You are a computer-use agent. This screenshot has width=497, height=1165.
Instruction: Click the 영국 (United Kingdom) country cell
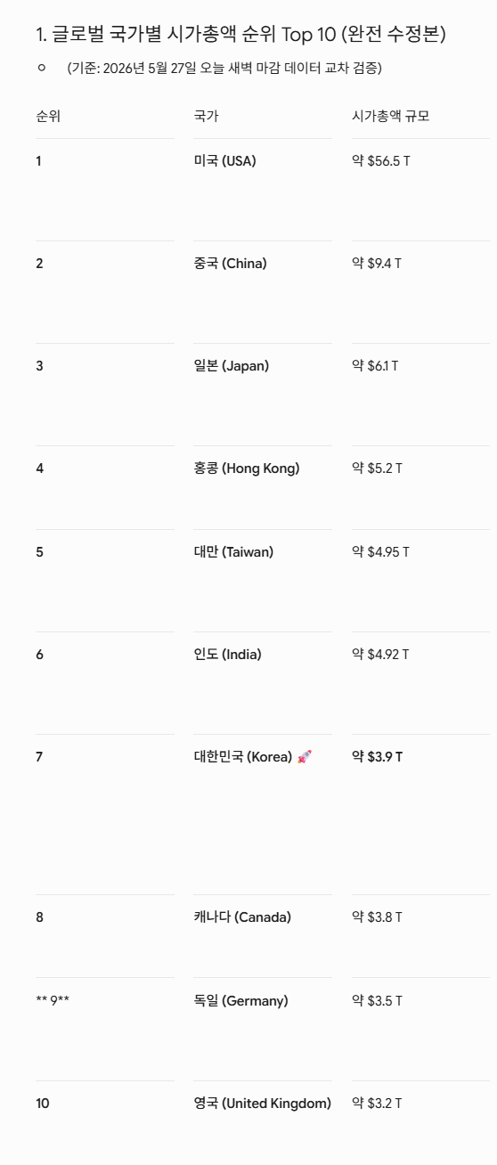click(262, 1104)
